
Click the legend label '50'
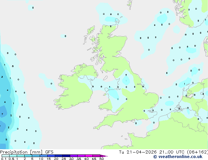coord(102,159)
